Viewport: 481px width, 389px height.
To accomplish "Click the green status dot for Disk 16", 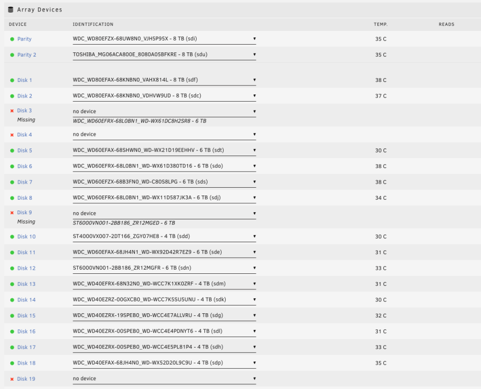I will click(12, 331).
